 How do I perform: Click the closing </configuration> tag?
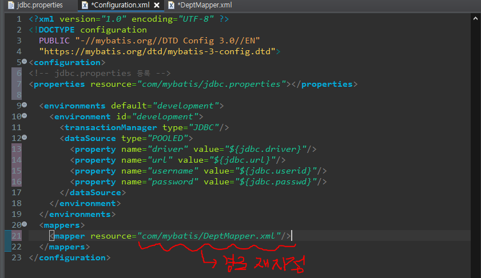click(x=70, y=258)
